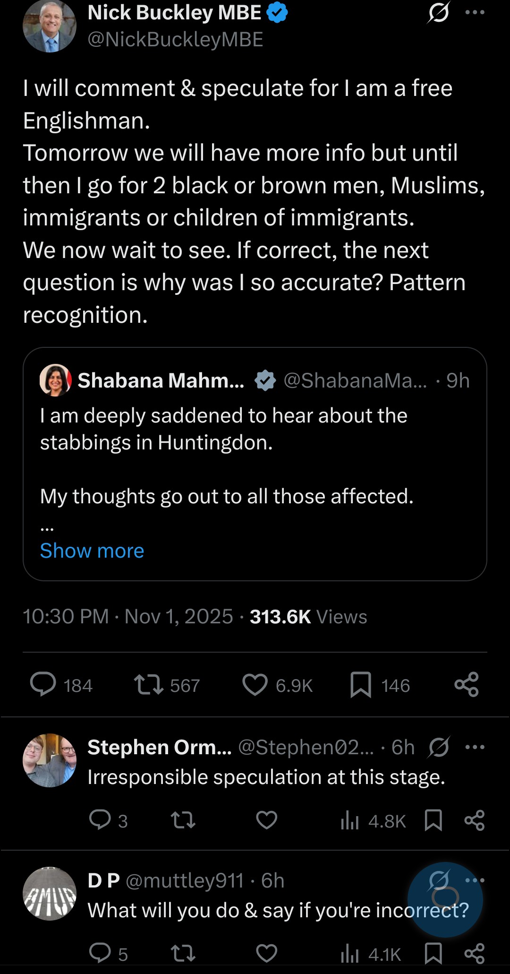Open Nick Buckley MBE profile picture

pos(50,26)
